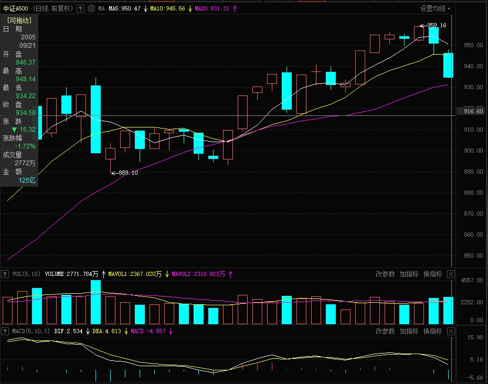Click the 可拖动 draggable info panel header
This screenshot has width=488, height=384.
[19, 20]
